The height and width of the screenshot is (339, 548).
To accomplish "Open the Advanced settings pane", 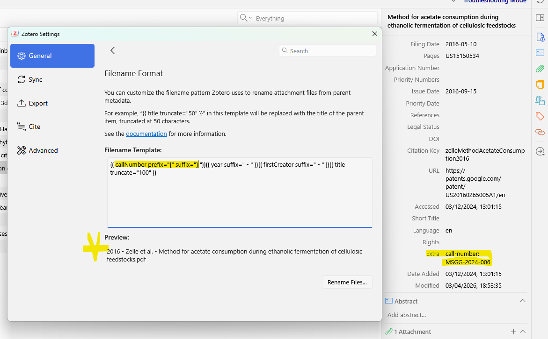I will pos(52,150).
